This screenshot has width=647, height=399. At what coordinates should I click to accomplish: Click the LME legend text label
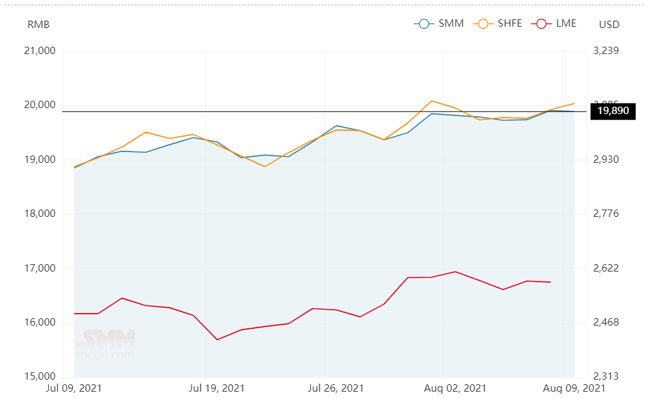tap(566, 23)
